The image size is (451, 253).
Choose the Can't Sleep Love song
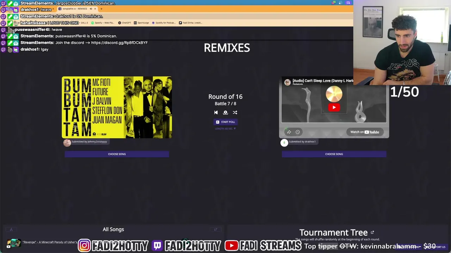pyautogui.click(x=334, y=154)
